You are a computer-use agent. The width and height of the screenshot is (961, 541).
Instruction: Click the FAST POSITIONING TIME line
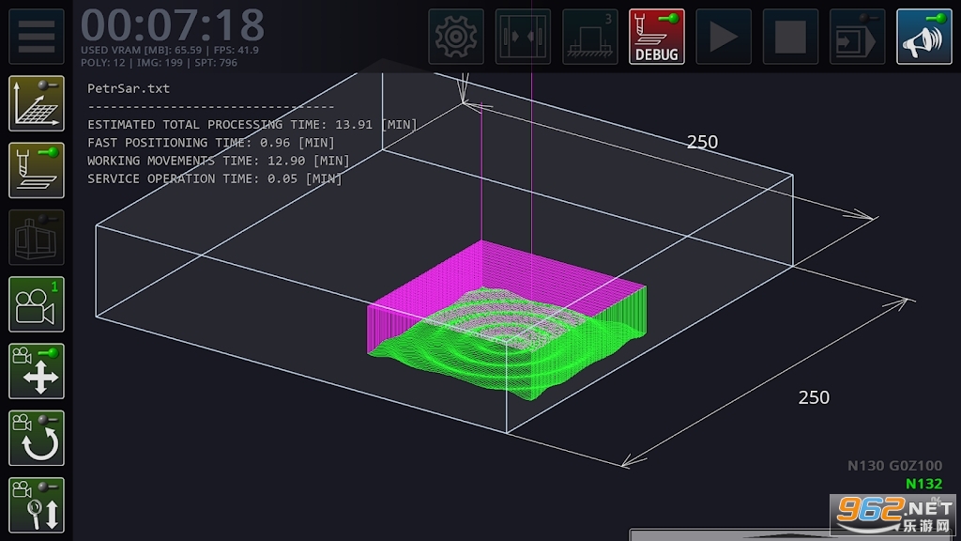(x=211, y=143)
